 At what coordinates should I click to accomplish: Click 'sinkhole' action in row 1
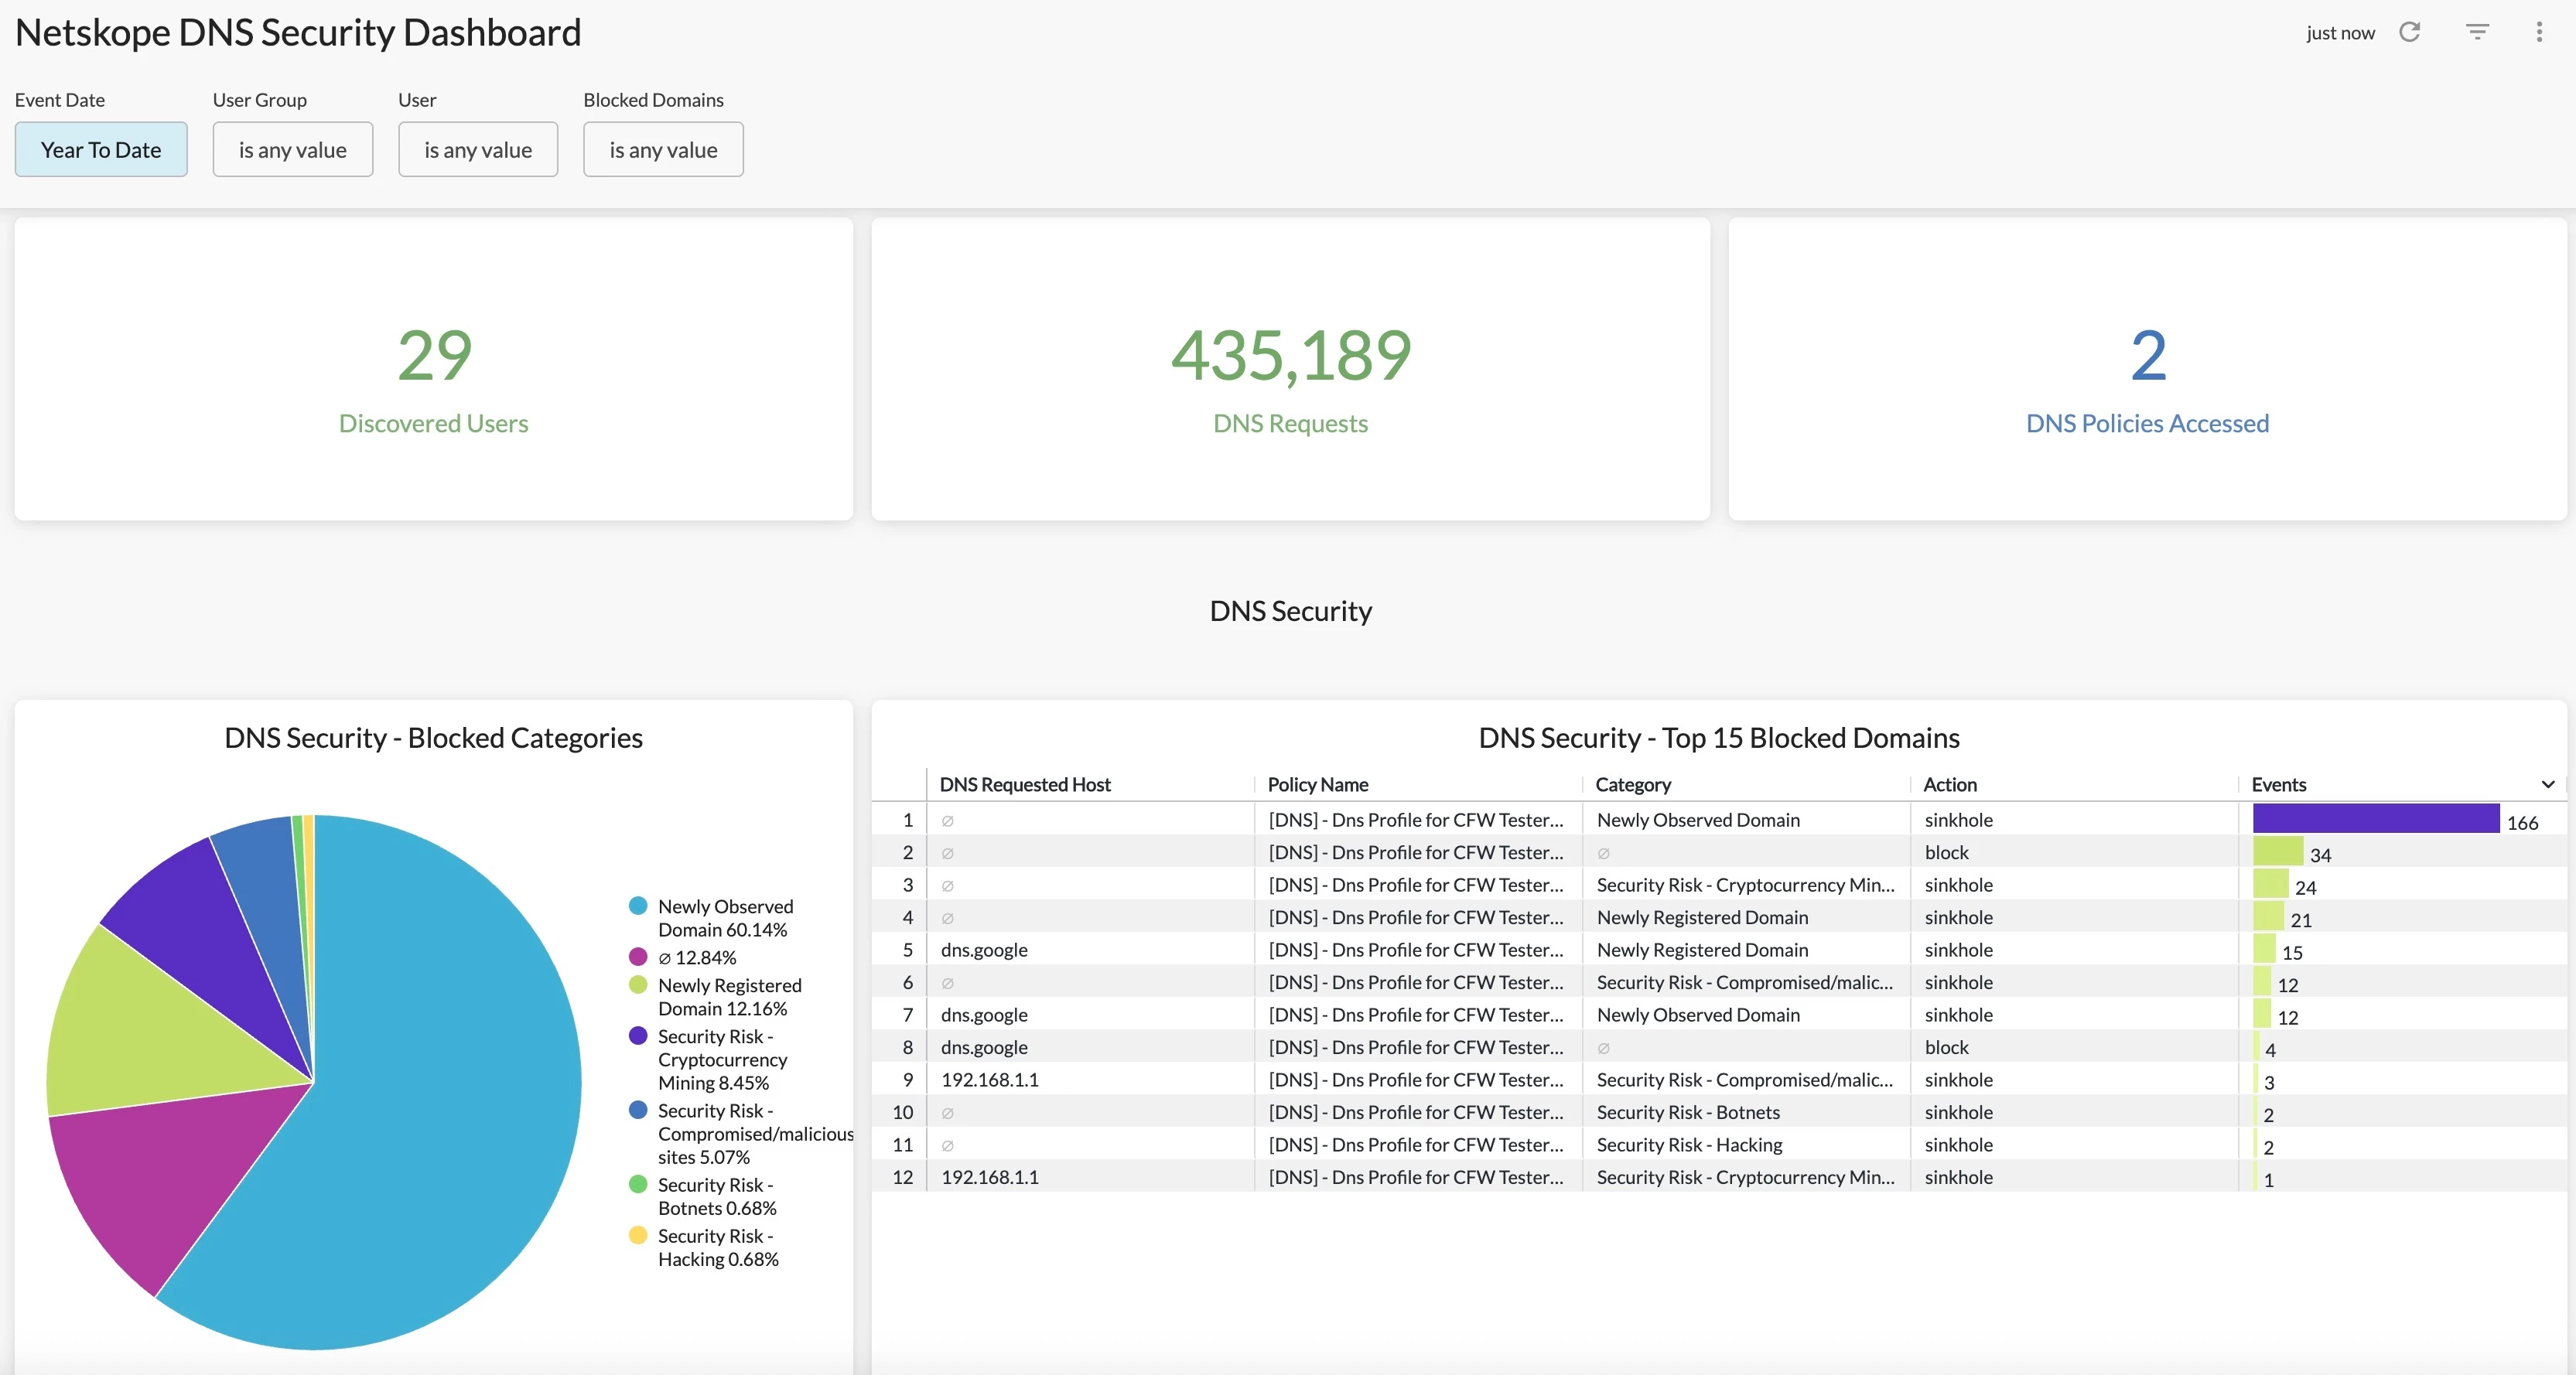pos(1958,820)
